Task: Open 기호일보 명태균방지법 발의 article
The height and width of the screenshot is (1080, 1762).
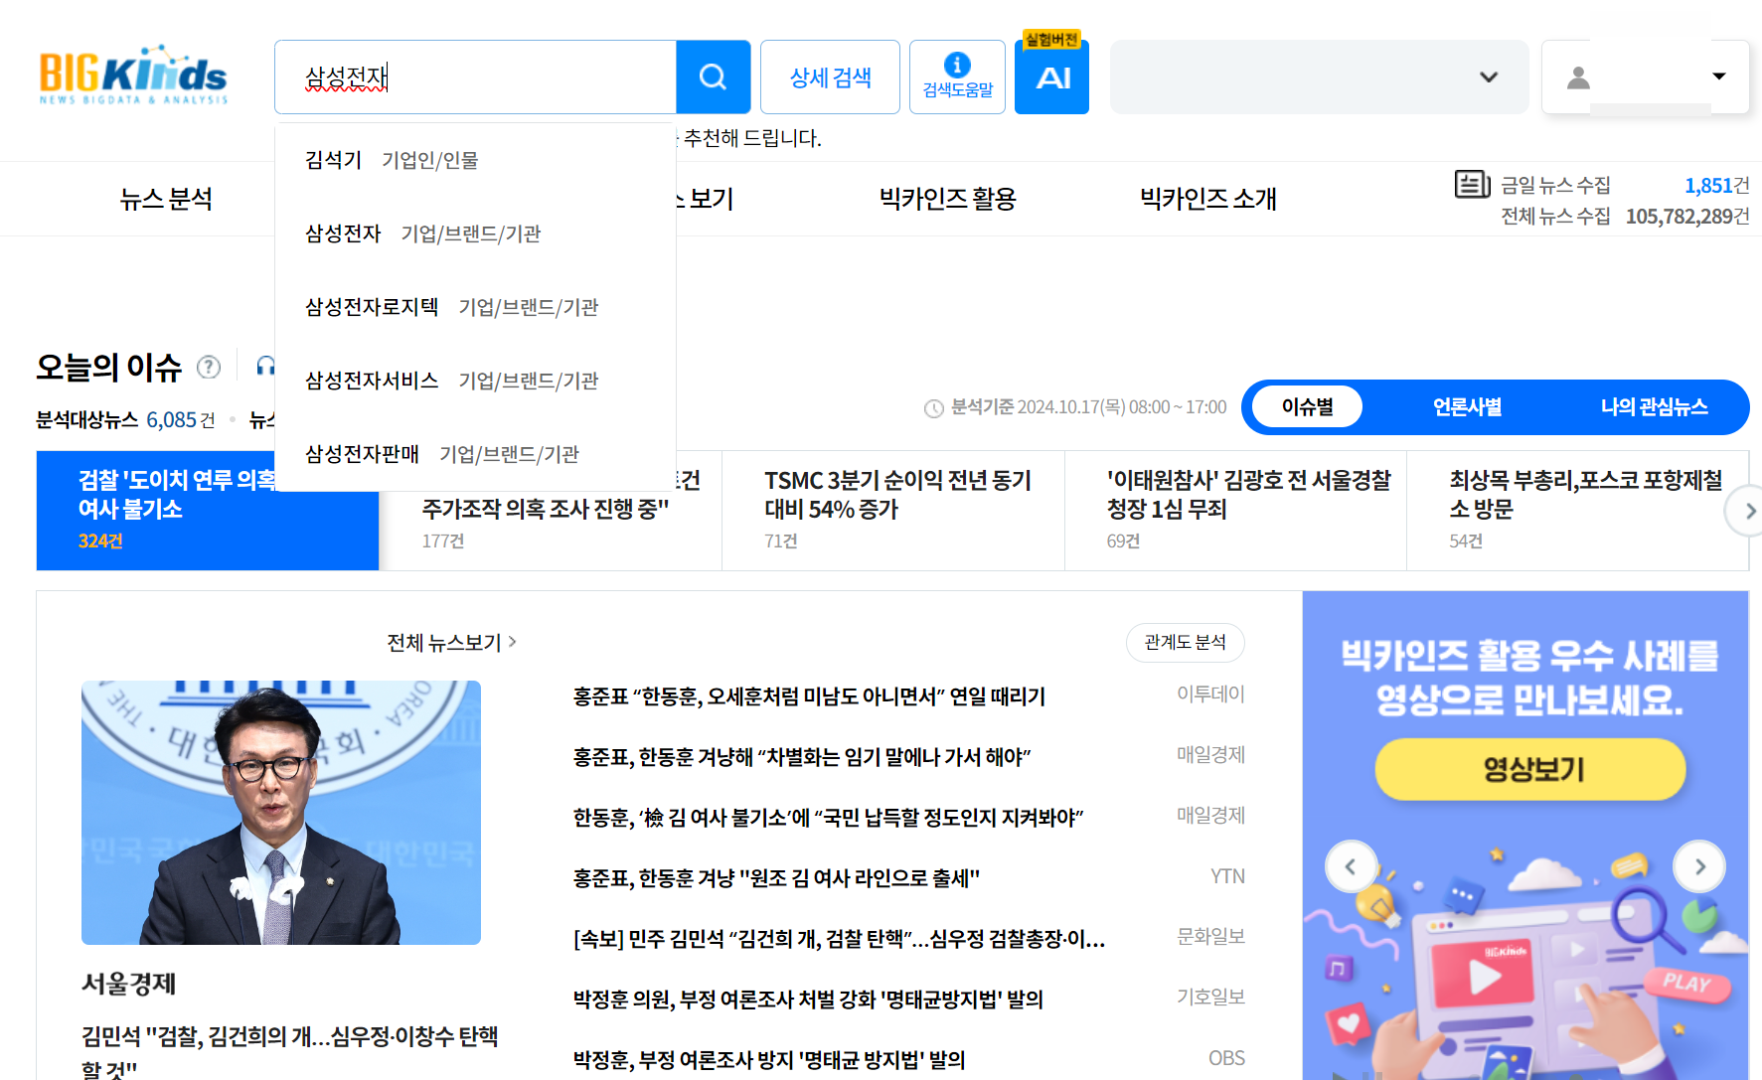Action: coord(808,1000)
